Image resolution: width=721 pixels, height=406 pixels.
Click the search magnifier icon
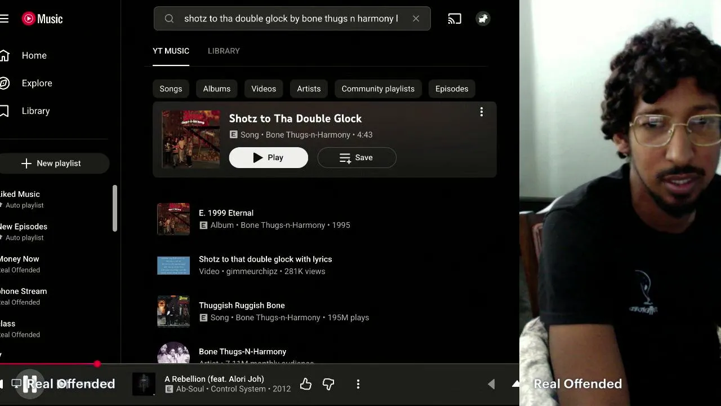click(x=169, y=19)
